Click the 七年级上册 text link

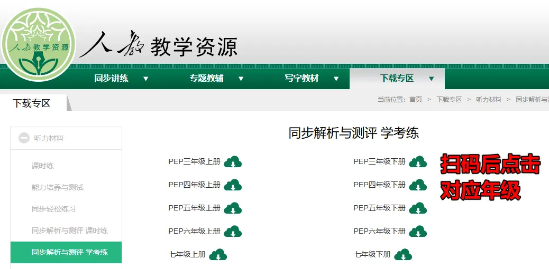187,254
